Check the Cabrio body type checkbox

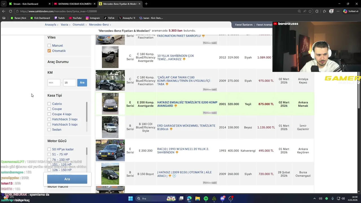pos(49,104)
